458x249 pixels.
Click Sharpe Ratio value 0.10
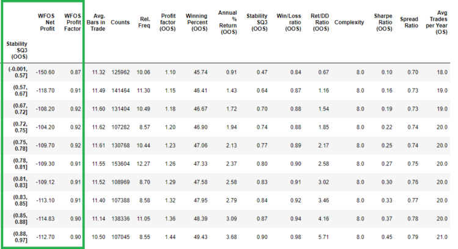pyautogui.click(x=387, y=72)
